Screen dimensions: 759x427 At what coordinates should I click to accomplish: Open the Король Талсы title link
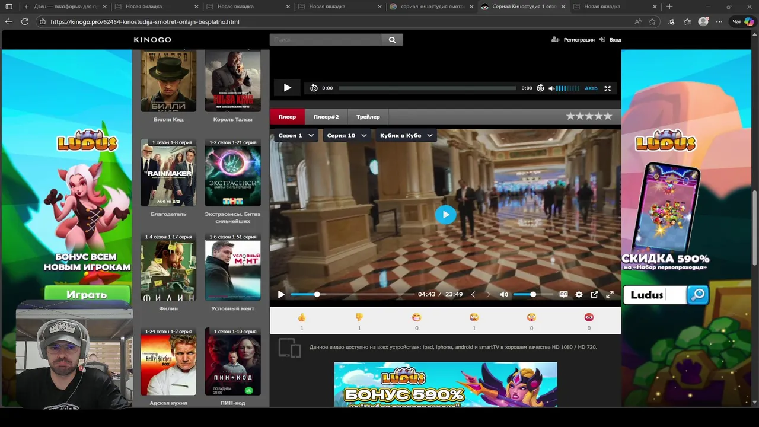coord(233,119)
